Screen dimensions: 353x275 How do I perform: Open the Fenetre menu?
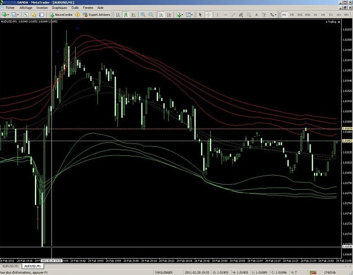88,8
